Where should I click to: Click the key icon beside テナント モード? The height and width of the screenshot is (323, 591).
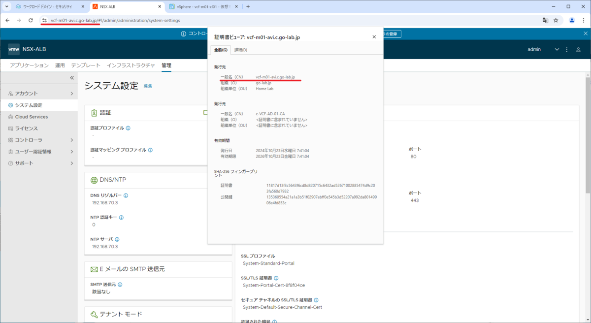(94, 314)
